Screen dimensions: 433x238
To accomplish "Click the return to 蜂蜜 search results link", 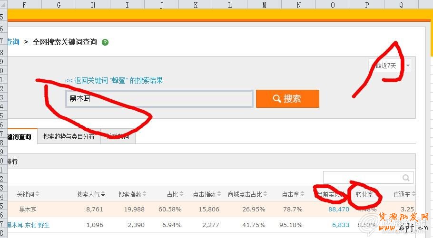I will pos(114,80).
